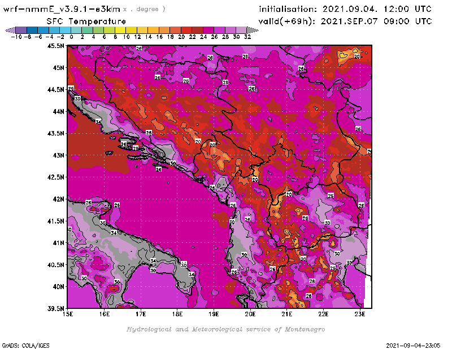Click the '42N' latitude label
The width and height of the screenshot is (452, 349).
tap(58, 199)
